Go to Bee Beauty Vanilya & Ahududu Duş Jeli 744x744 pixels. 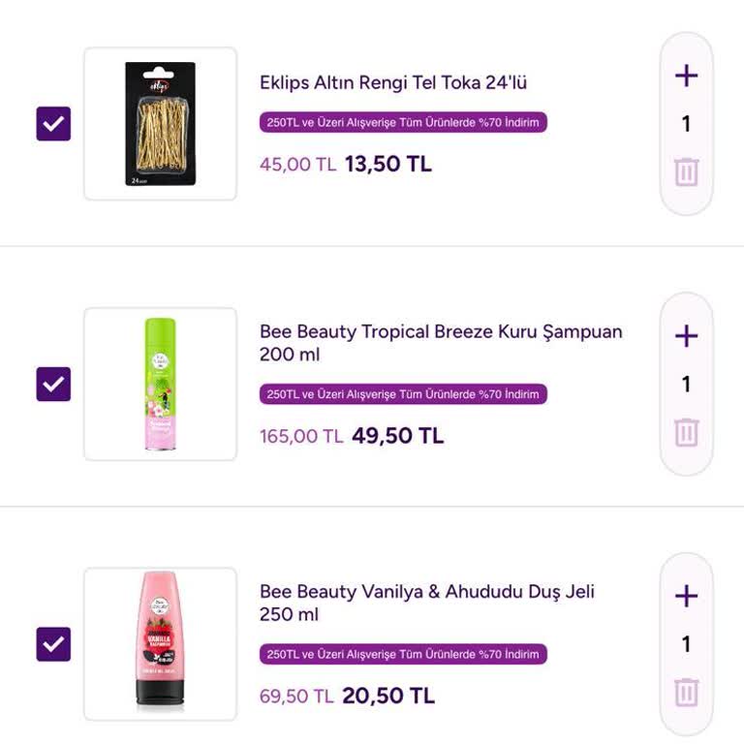426,603
